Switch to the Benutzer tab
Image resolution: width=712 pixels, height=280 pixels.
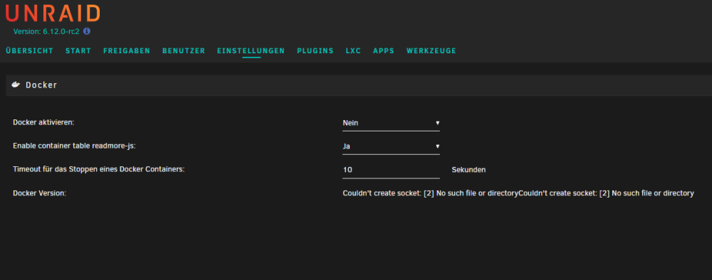pyautogui.click(x=184, y=50)
